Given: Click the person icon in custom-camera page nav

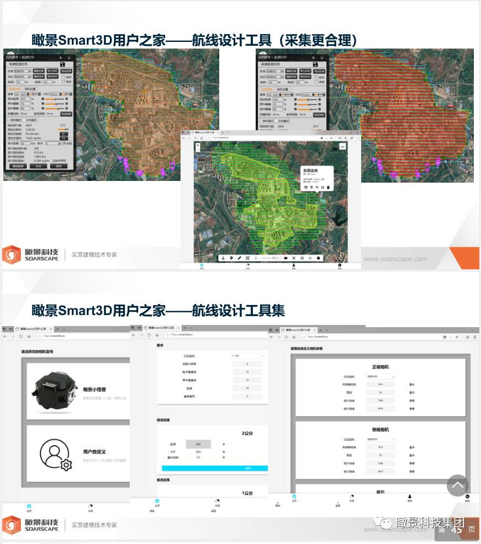Looking at the screenshot, I should tap(410, 497).
